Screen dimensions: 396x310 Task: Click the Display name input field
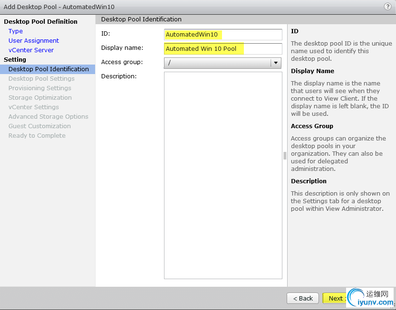223,49
